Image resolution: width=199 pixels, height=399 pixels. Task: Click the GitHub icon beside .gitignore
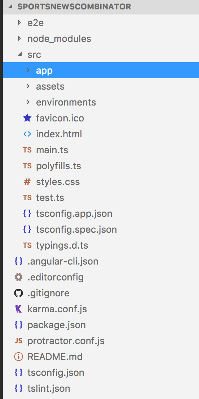[18, 293]
